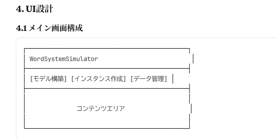Screen dimensions: 277x139
Task: Click divider line below WordSystemSimulator row
Action: tap(107, 68)
